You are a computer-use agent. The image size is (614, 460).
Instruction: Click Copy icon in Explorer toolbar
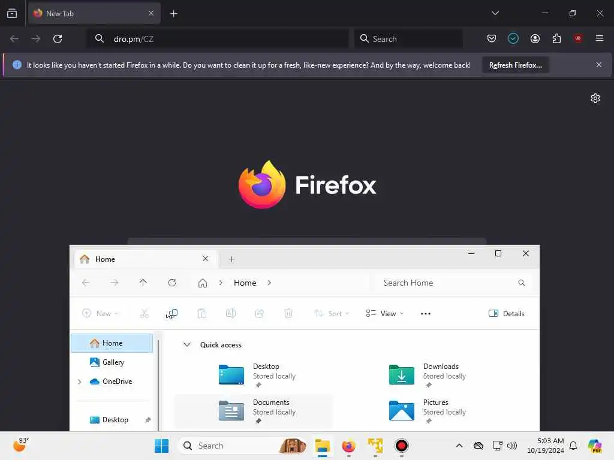[x=172, y=313]
